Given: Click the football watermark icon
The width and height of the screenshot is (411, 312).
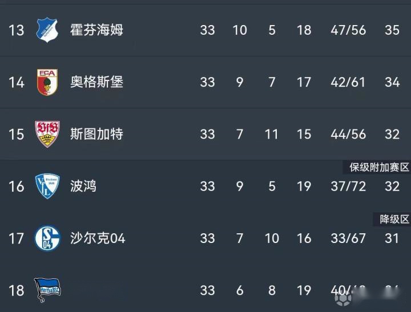Looking at the screenshot, I should click(343, 298).
